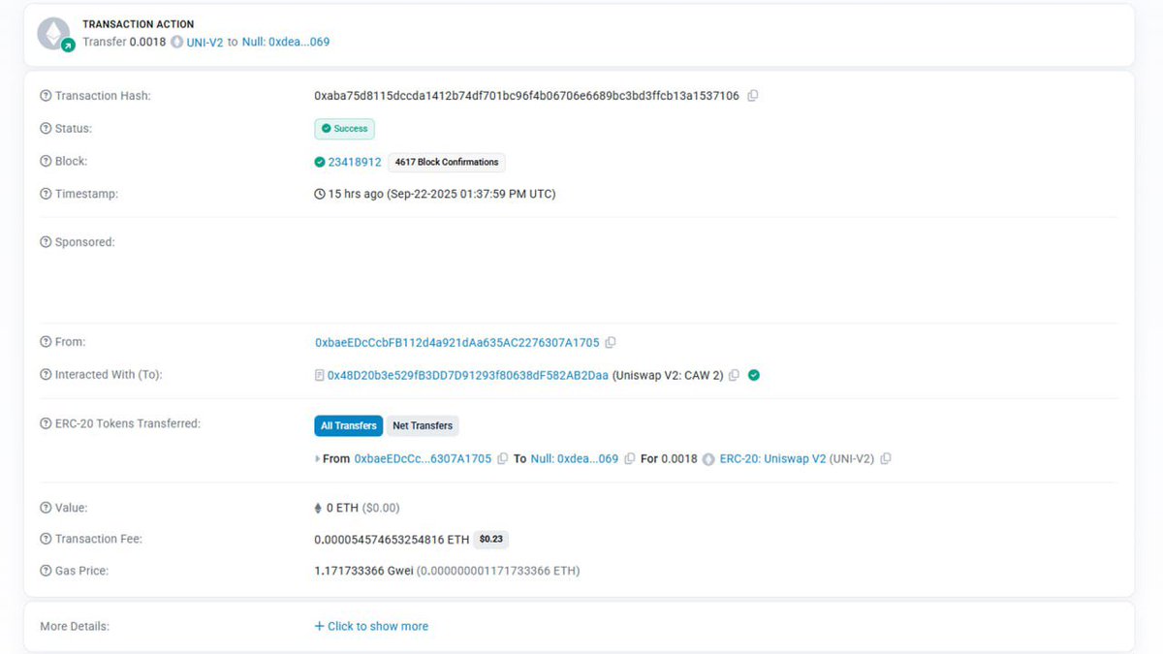Click the help icon beside From
Screen dimensions: 1163x654
[46, 342]
